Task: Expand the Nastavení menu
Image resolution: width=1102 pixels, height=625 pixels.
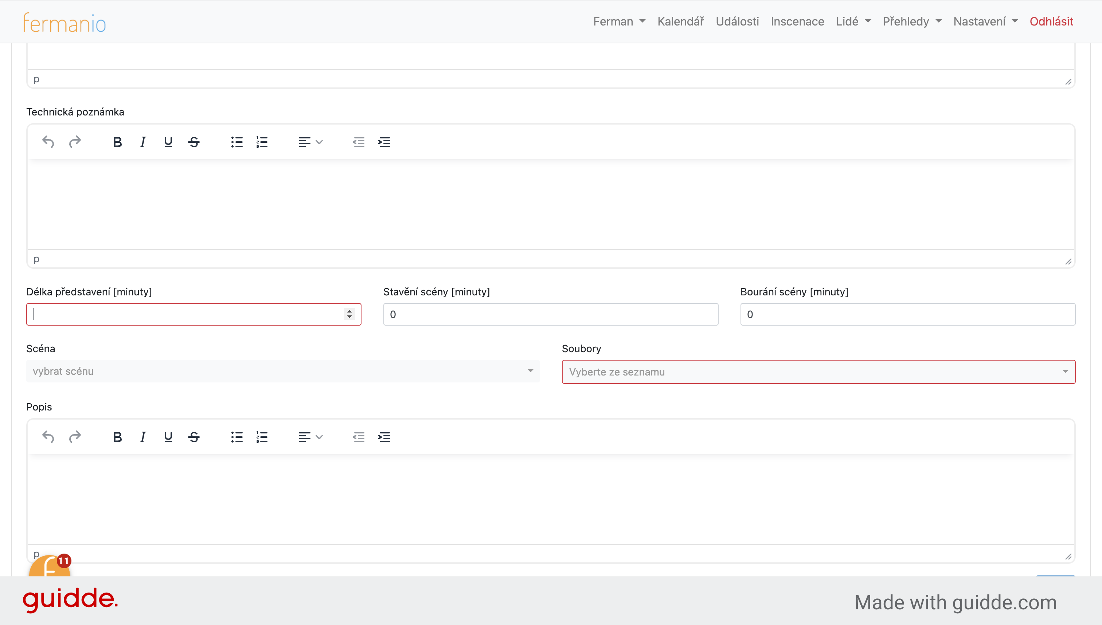Action: tap(986, 21)
